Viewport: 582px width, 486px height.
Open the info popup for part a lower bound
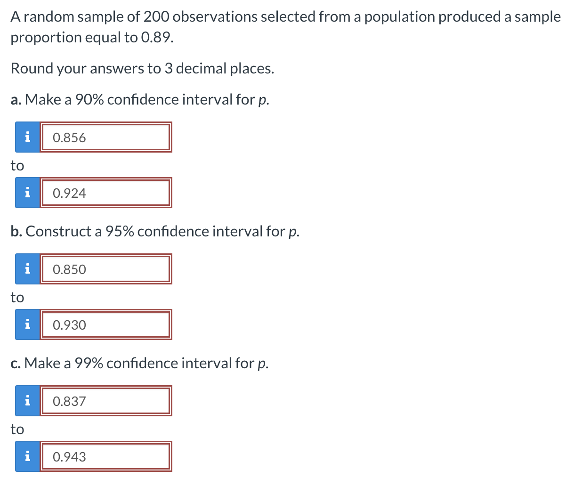(27, 137)
